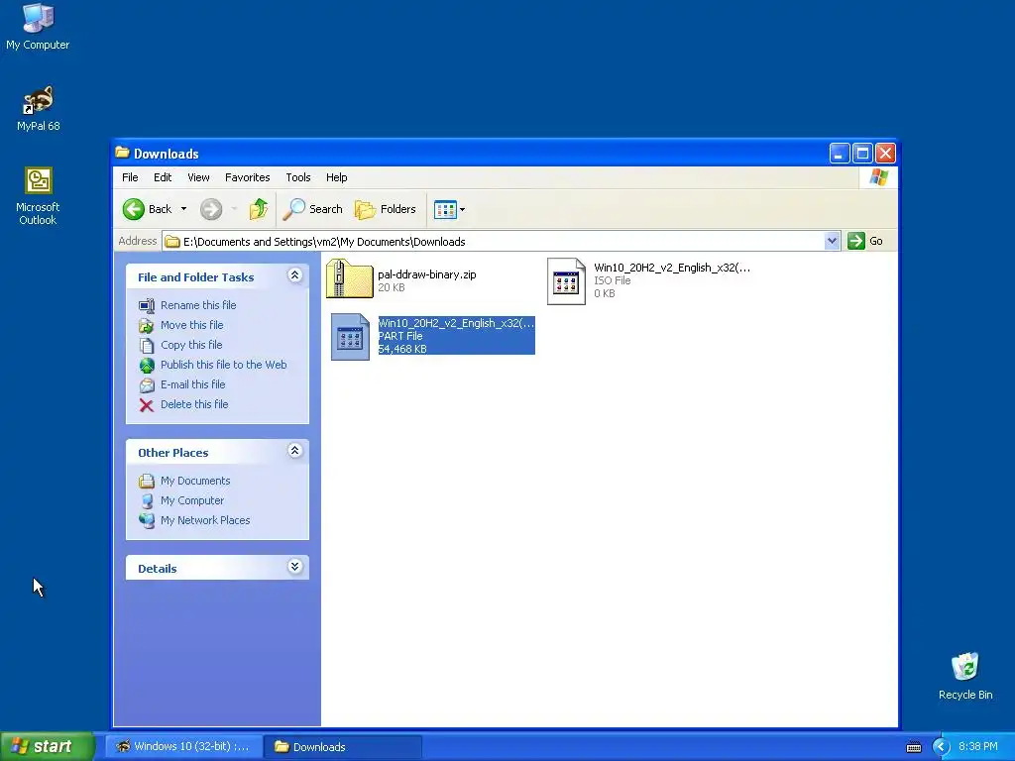Viewport: 1015px width, 761px height.
Task: Click the green Back arrow button
Action: tap(134, 209)
